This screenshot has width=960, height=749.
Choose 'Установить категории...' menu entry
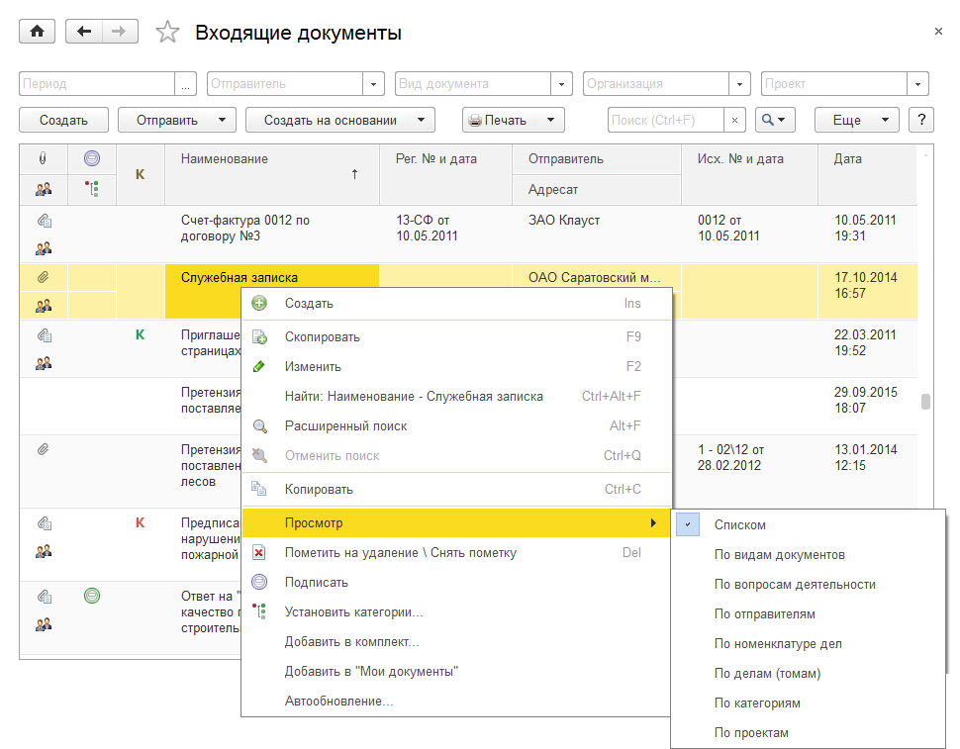tap(353, 612)
